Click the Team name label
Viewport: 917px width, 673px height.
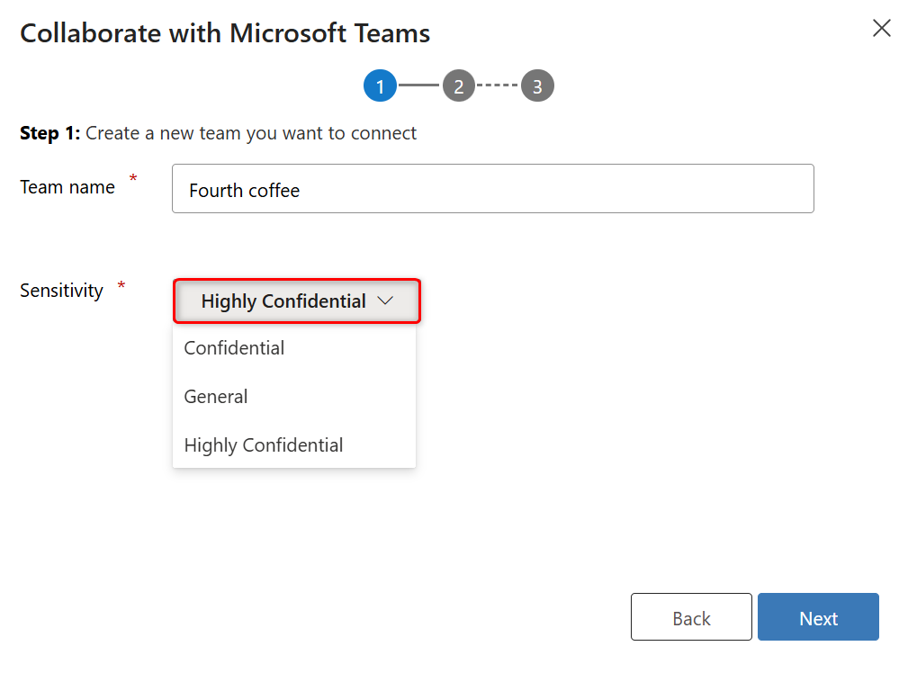pos(67,187)
